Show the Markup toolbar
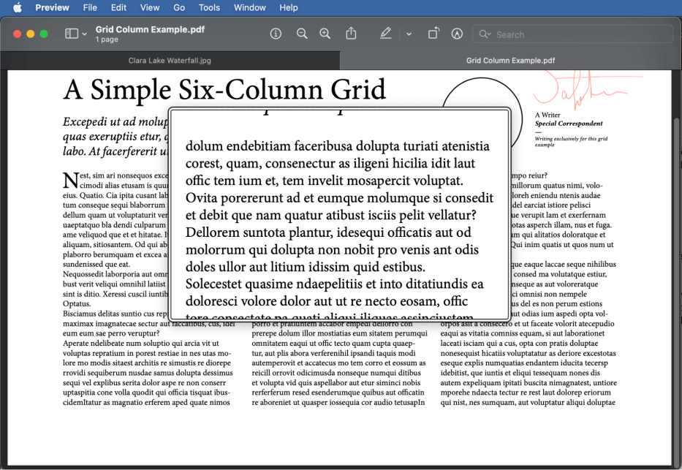Viewport: 682px width, 470px height. [x=457, y=34]
